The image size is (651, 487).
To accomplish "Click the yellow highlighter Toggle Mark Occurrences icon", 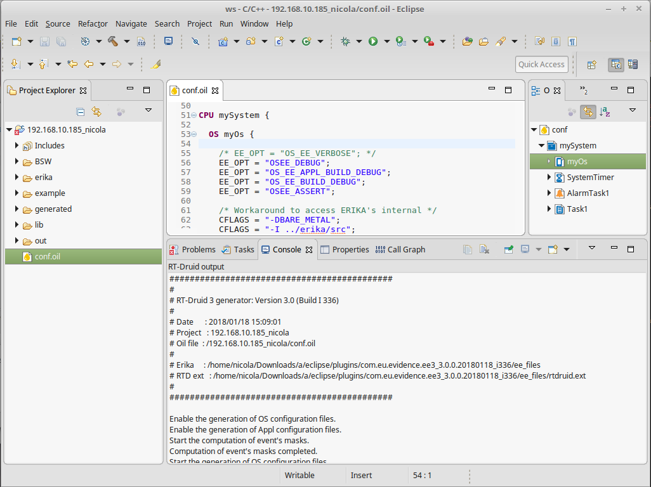I will point(155,64).
